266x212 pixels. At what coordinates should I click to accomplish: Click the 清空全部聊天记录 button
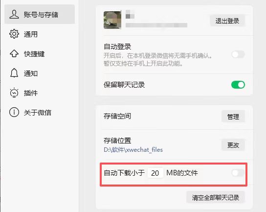pos(216,197)
